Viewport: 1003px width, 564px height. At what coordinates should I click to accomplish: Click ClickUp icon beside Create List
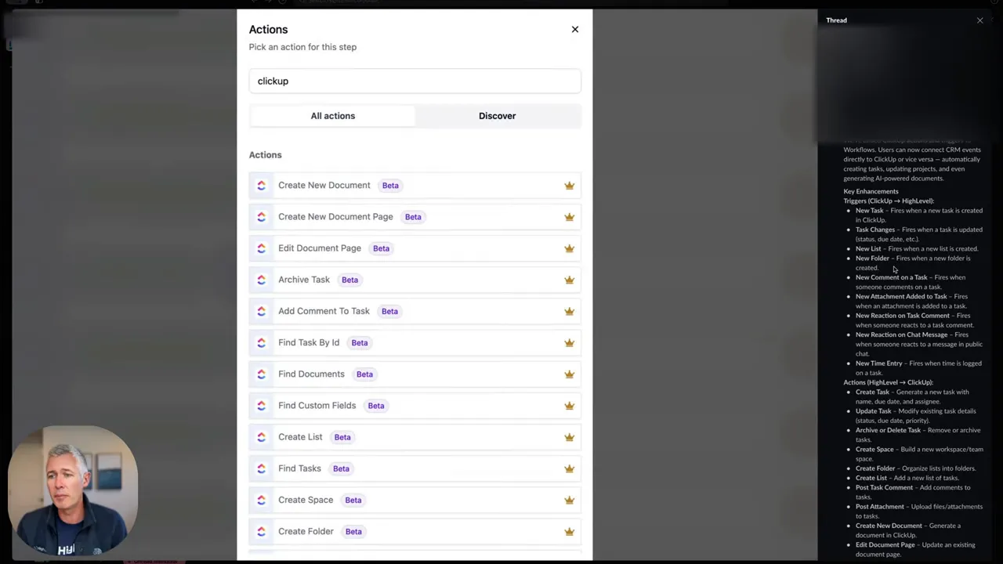261,437
